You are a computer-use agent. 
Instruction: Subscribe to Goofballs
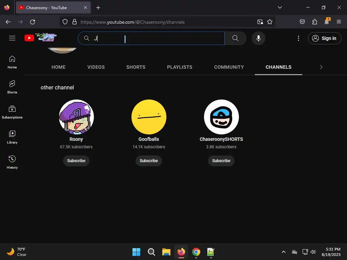point(149,161)
